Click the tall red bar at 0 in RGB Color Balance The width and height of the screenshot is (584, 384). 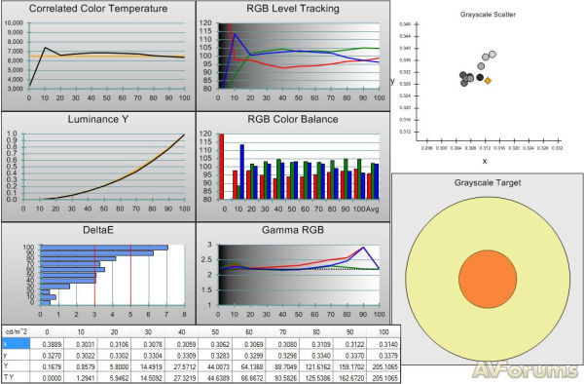point(222,167)
